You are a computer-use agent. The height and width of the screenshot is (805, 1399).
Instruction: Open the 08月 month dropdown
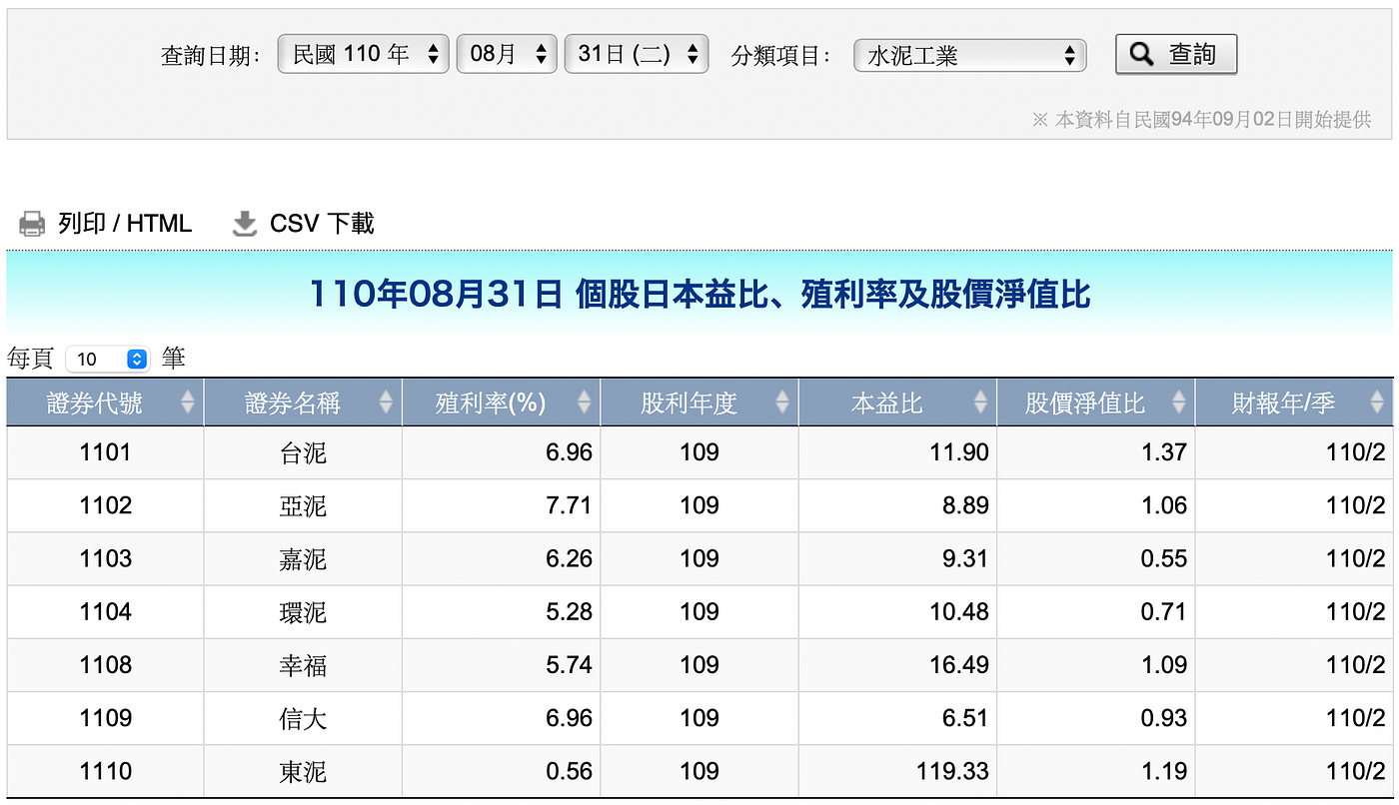click(507, 54)
